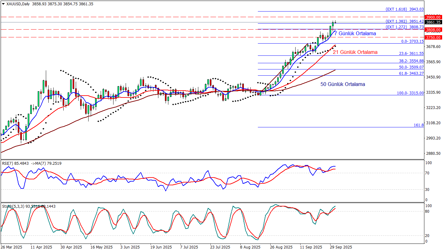The height and width of the screenshot is (251, 444).
Task: Click the red 3808.00 price axis tag
Action: pyautogui.click(x=433, y=30)
